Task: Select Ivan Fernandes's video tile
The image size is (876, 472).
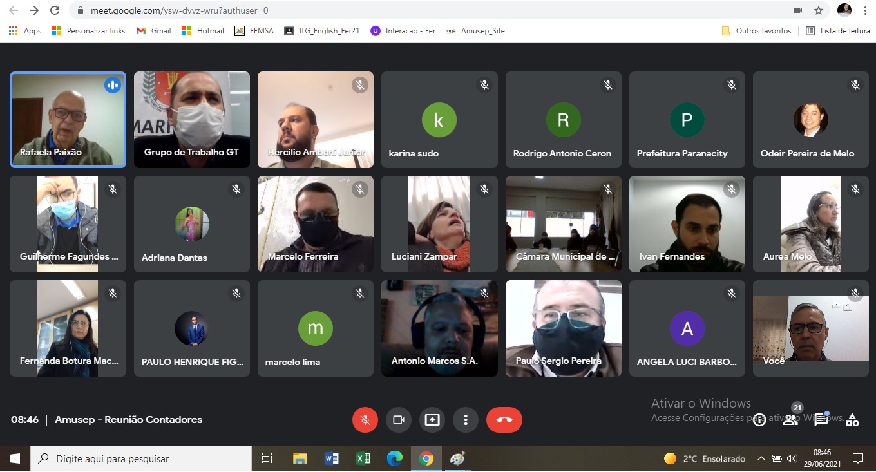Action: click(x=687, y=224)
